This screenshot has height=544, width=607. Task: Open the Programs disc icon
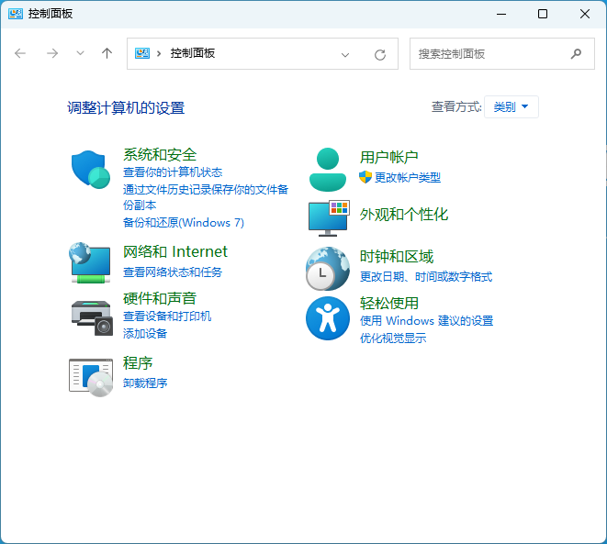91,377
